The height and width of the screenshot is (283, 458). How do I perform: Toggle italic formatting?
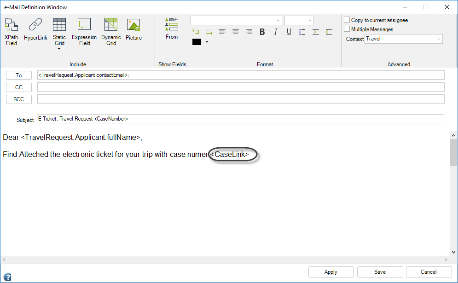[x=275, y=32]
